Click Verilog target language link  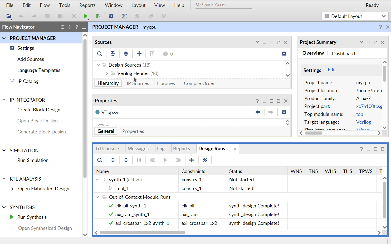coord(364,122)
